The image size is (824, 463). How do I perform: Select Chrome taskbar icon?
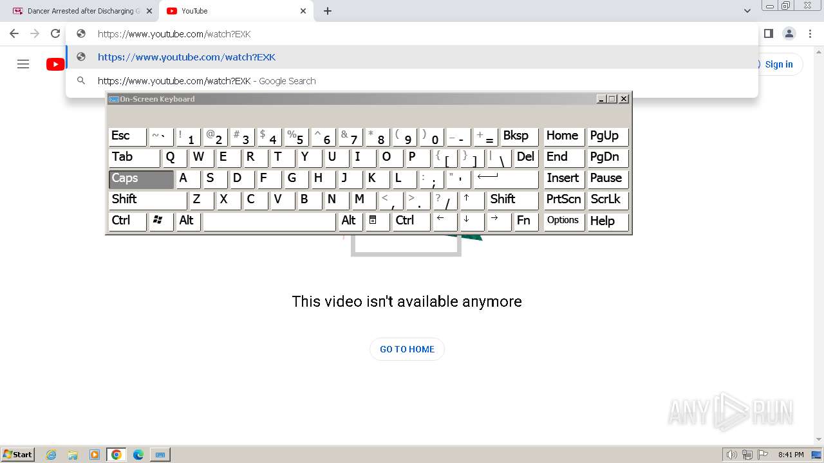(117, 455)
